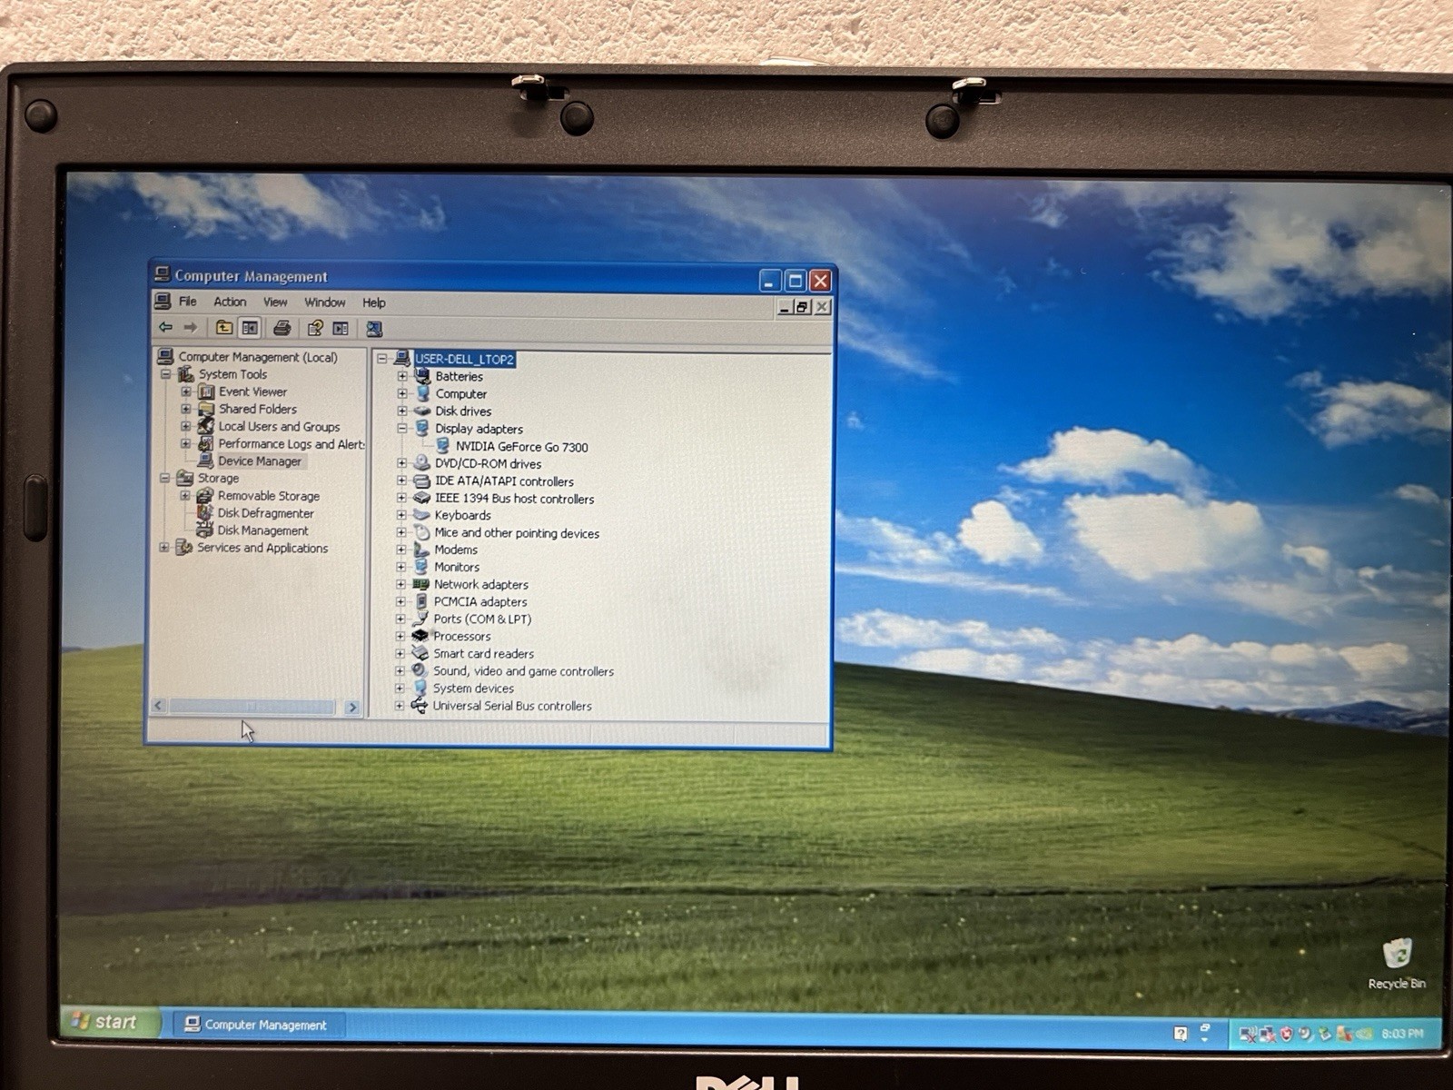Open the Help menu
The image size is (1453, 1090).
pyautogui.click(x=374, y=302)
